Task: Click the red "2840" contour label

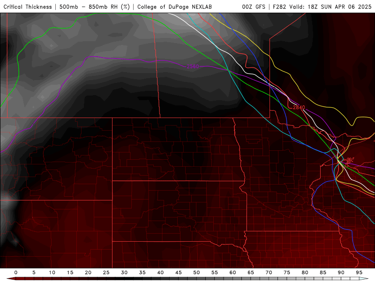Action: (x=299, y=108)
